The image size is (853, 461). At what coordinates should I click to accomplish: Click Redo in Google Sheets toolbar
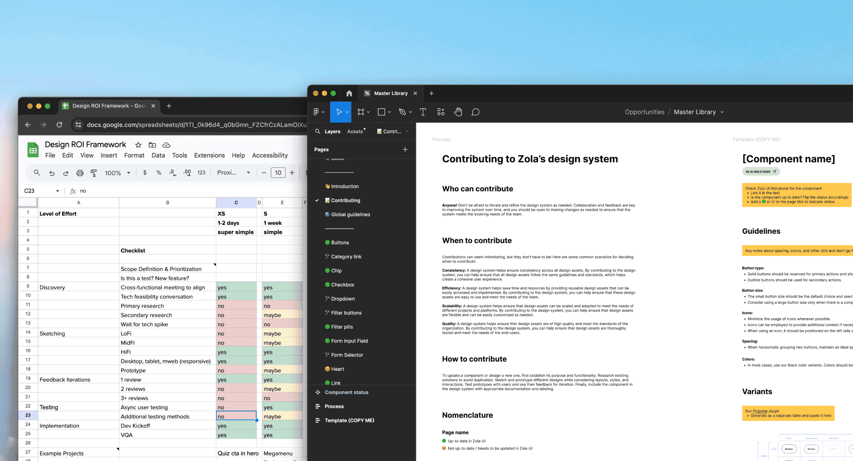point(66,173)
